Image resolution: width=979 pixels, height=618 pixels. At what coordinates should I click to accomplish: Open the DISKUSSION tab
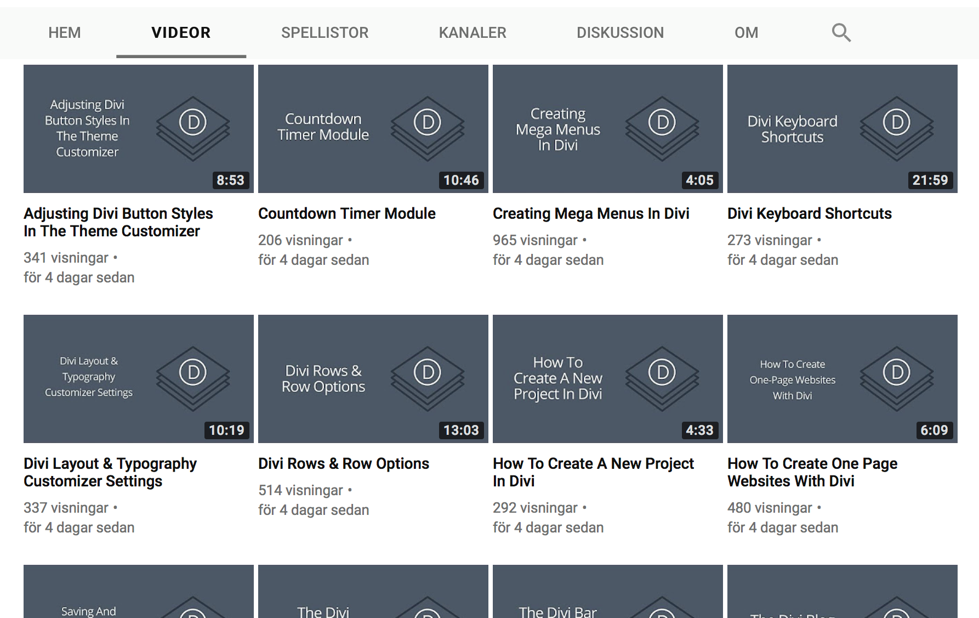click(x=620, y=33)
